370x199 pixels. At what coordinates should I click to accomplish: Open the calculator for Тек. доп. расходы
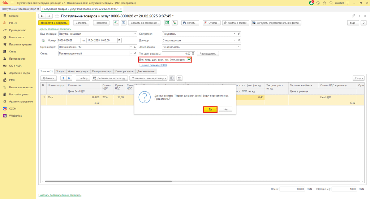[x=193, y=53]
